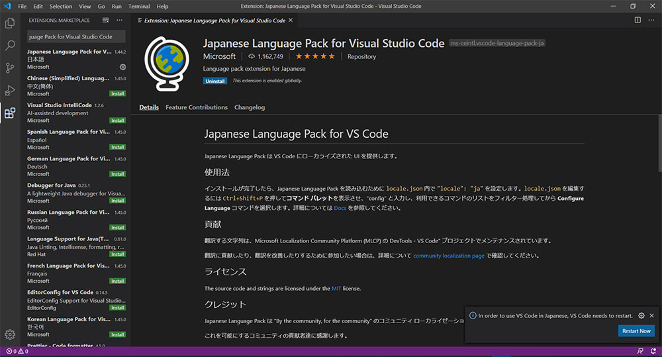The height and width of the screenshot is (357, 662).
Task: Install the Chinese (Simplified) Language Pack
Action: click(117, 94)
